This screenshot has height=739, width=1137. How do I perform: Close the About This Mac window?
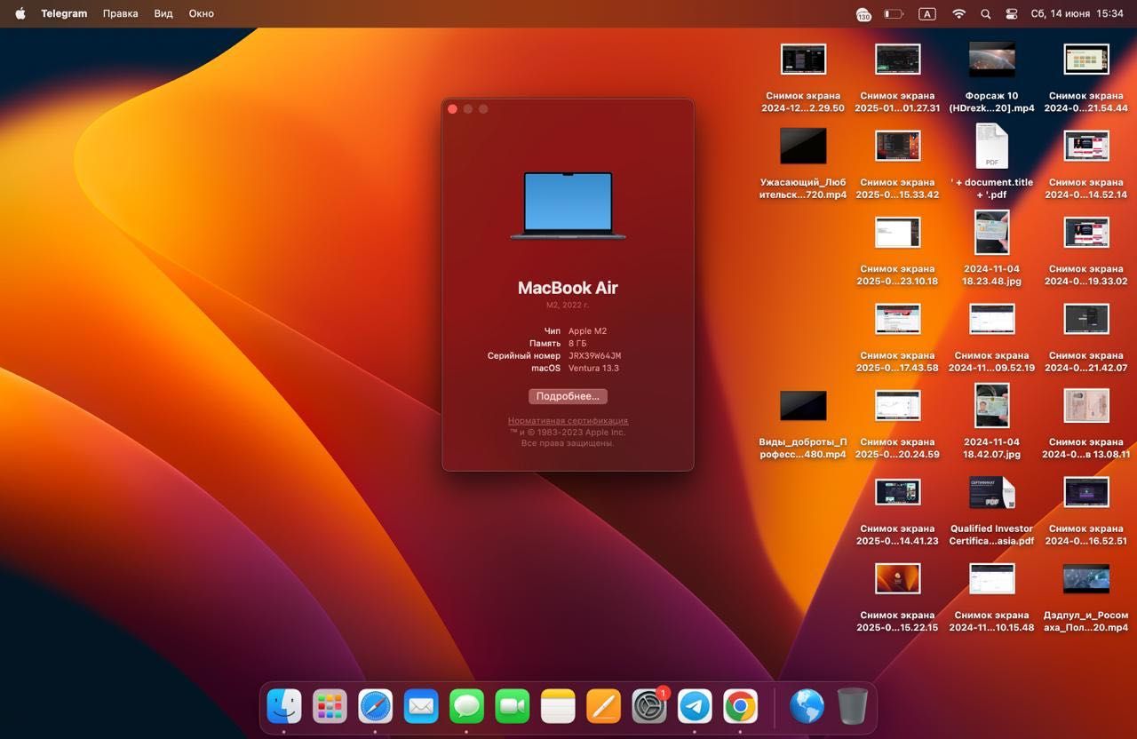click(x=452, y=109)
